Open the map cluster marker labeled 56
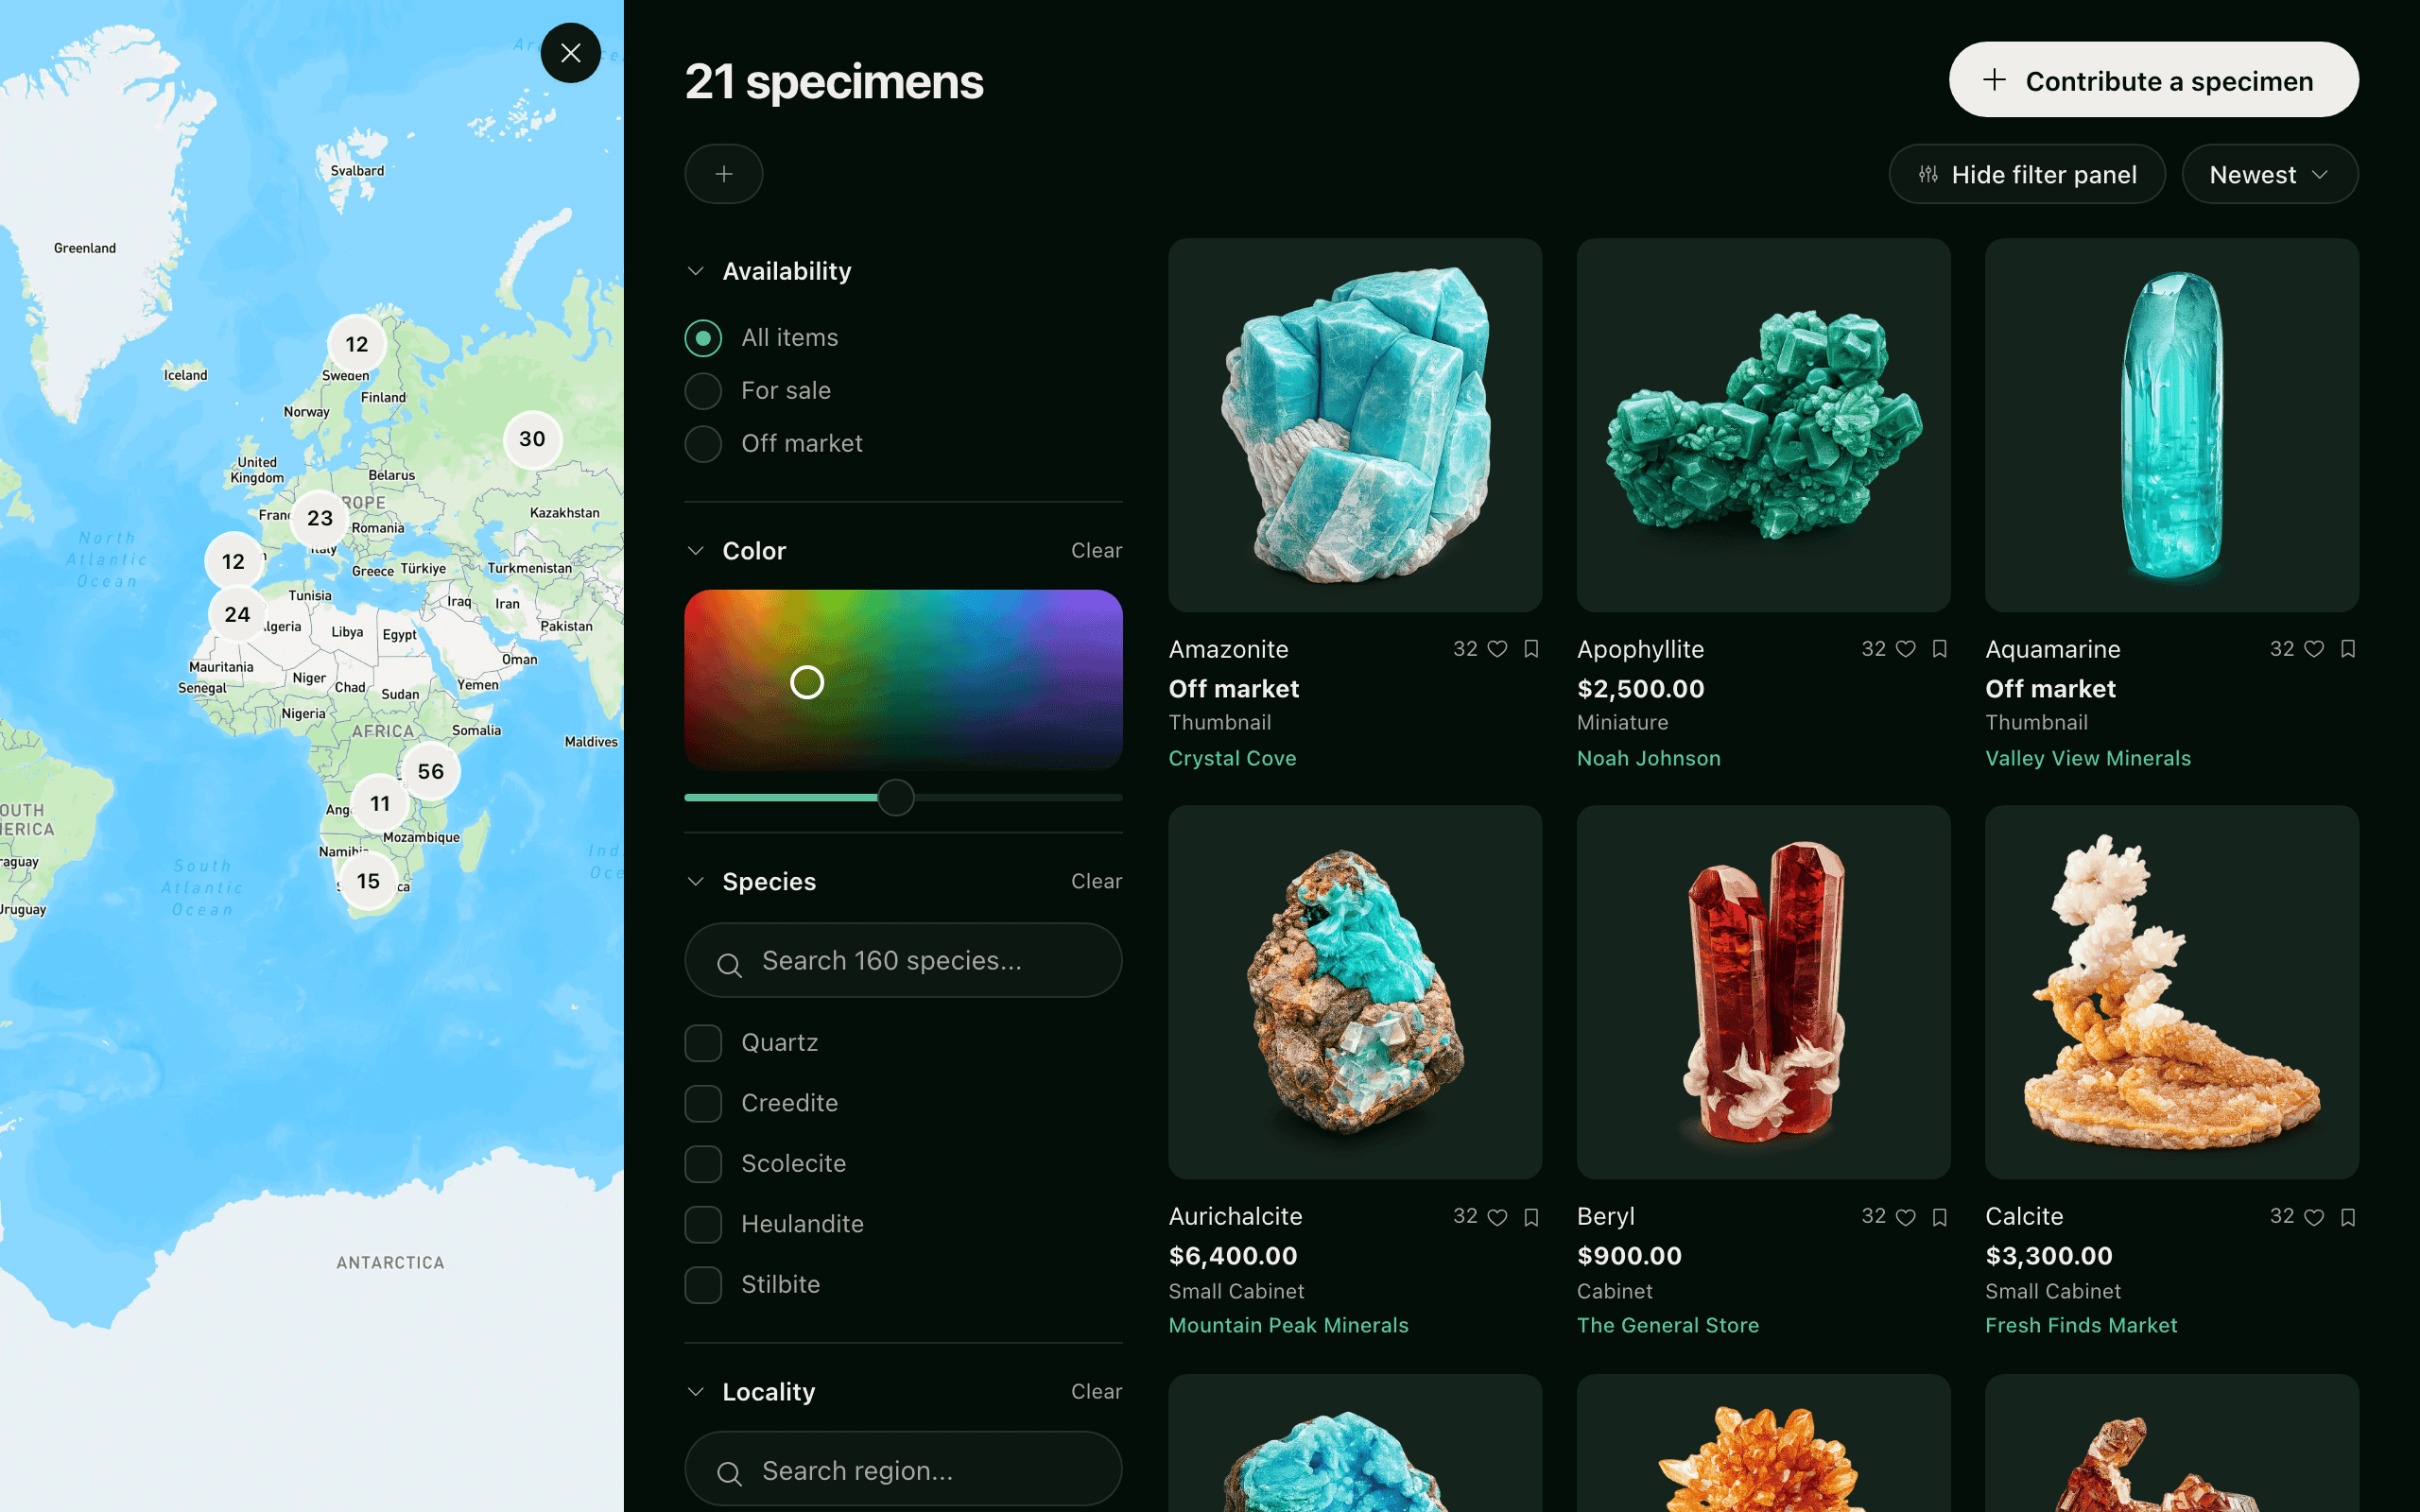2420x1512 pixels. coord(431,771)
